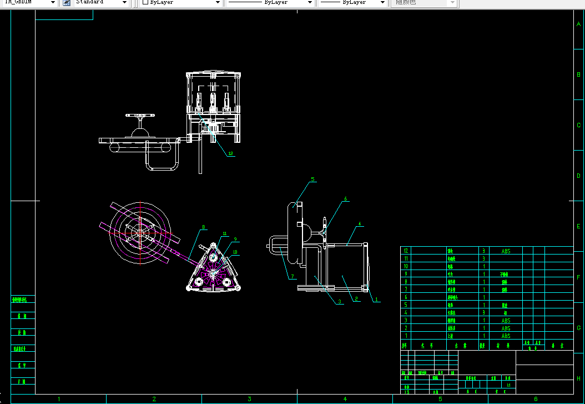Select the cylindrical frame front elevation view
This screenshot has height=404, width=585.
(x=213, y=107)
